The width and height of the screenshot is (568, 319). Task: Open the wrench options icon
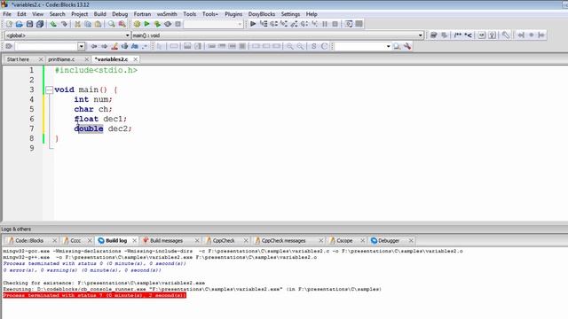click(x=407, y=46)
